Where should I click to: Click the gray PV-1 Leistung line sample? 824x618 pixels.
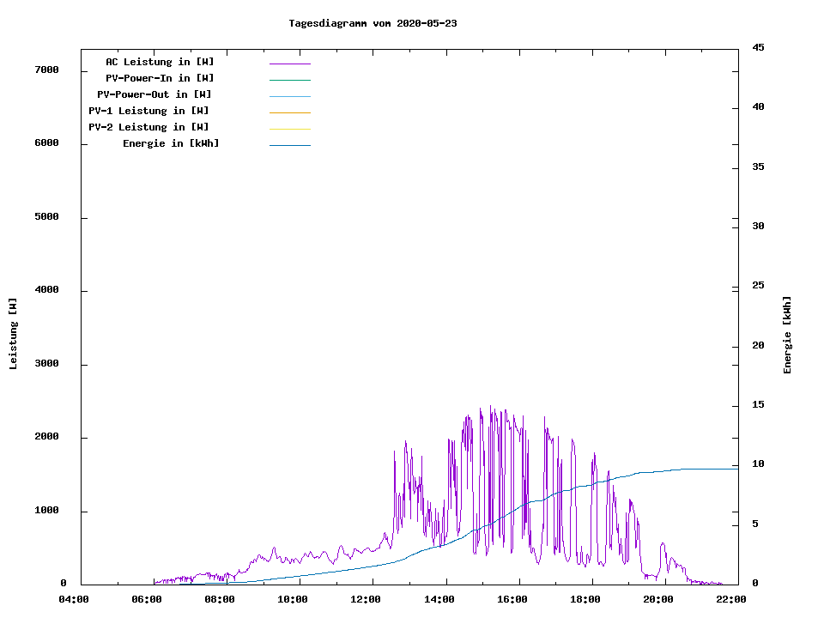[x=289, y=112]
